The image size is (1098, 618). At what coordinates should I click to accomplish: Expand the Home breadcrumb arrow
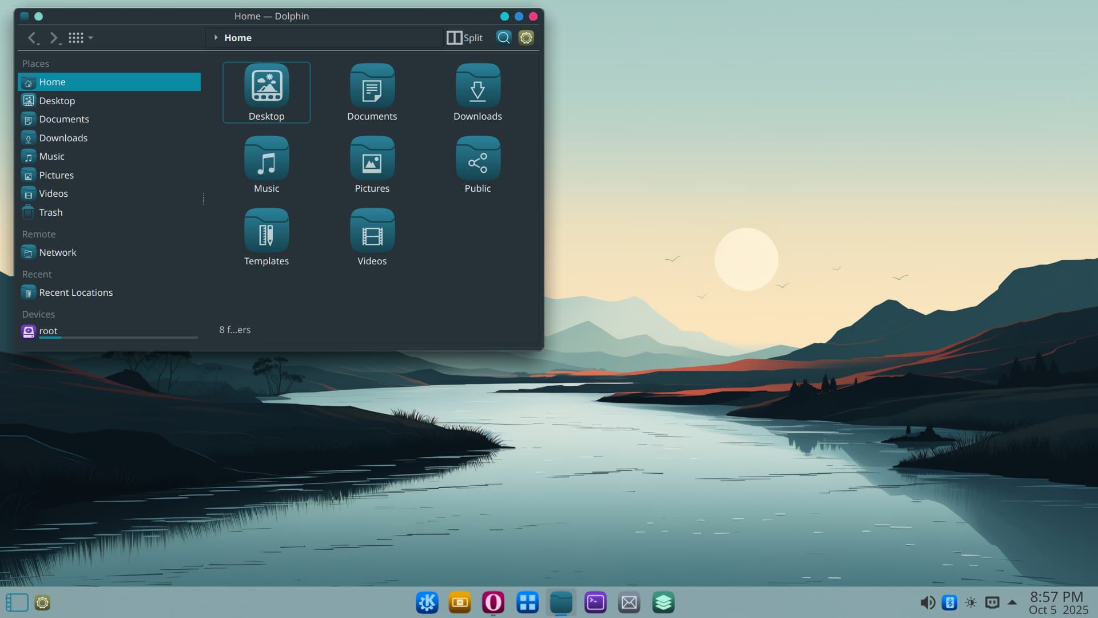[216, 38]
